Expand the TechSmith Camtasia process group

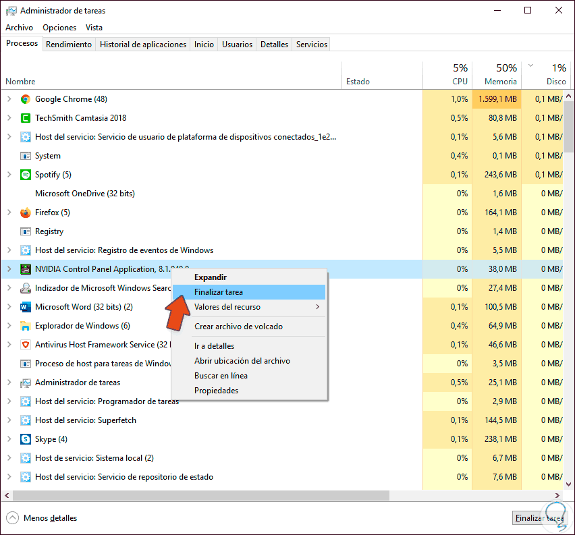(9, 117)
